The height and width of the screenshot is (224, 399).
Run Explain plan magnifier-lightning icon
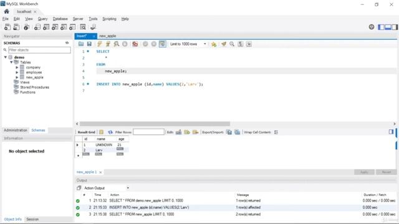point(117,44)
